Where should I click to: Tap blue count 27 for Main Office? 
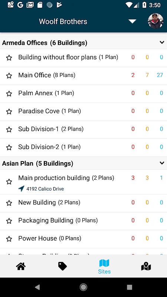pyautogui.click(x=160, y=75)
